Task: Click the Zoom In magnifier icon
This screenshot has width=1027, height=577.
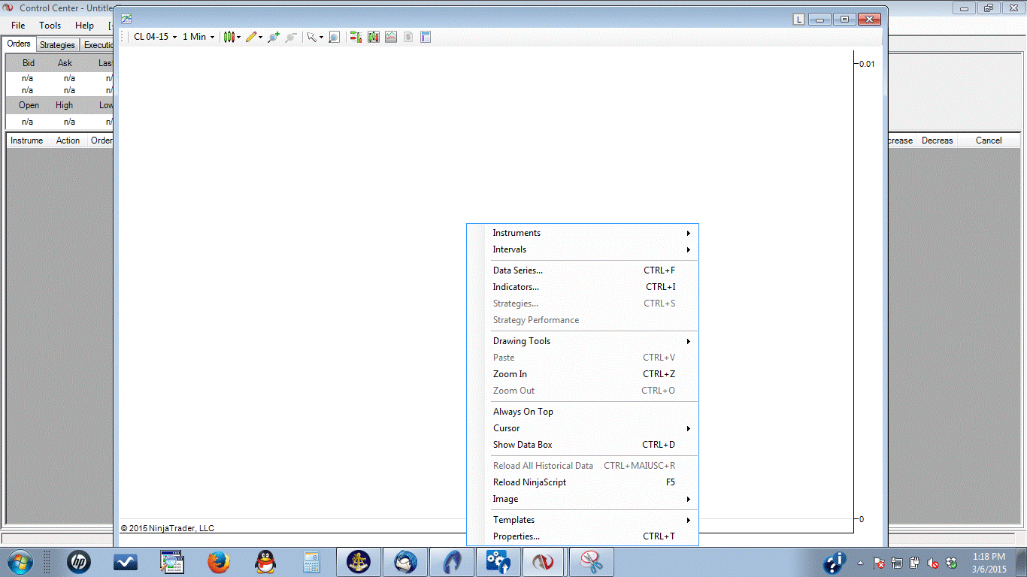Action: (x=274, y=37)
